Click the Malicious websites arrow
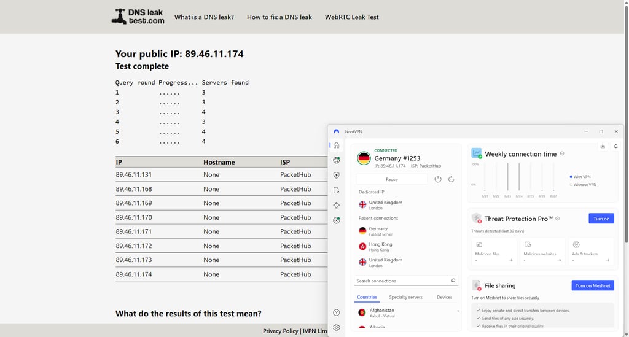This screenshot has height=337, width=629. (x=559, y=260)
